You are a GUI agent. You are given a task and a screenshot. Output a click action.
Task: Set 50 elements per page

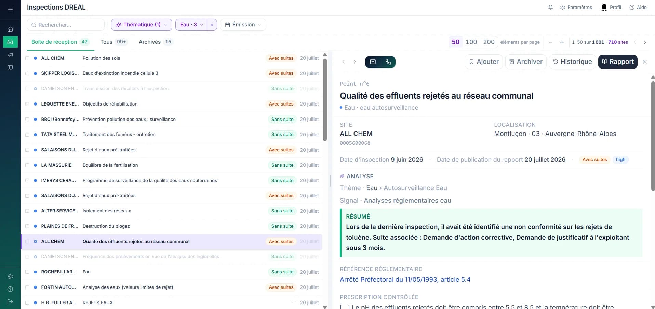455,42
